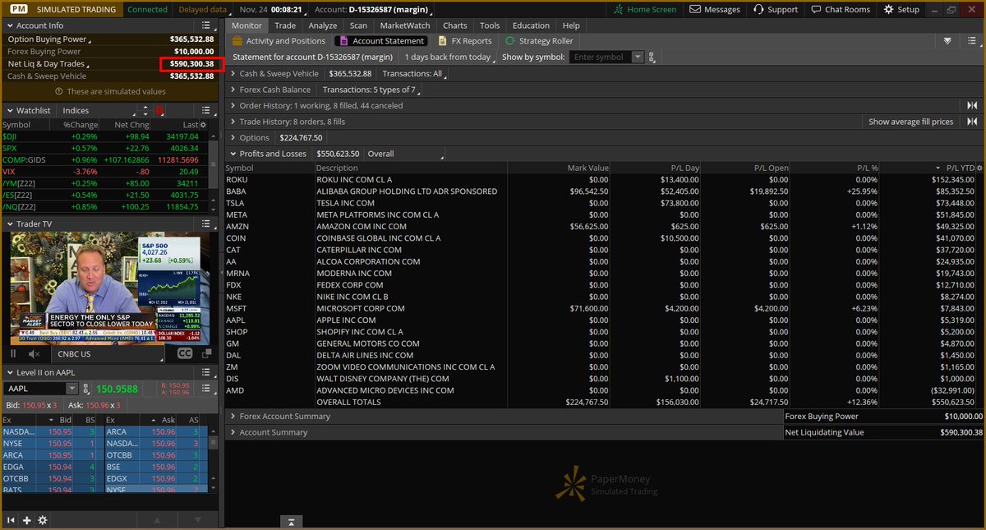
Task: Click the Order History row collapse-columns icon
Action: pos(972,105)
